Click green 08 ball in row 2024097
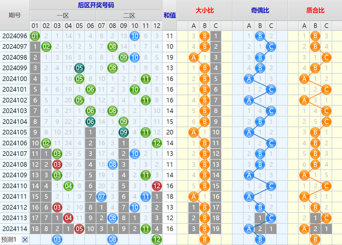The image size is (342, 245). tap(113, 47)
